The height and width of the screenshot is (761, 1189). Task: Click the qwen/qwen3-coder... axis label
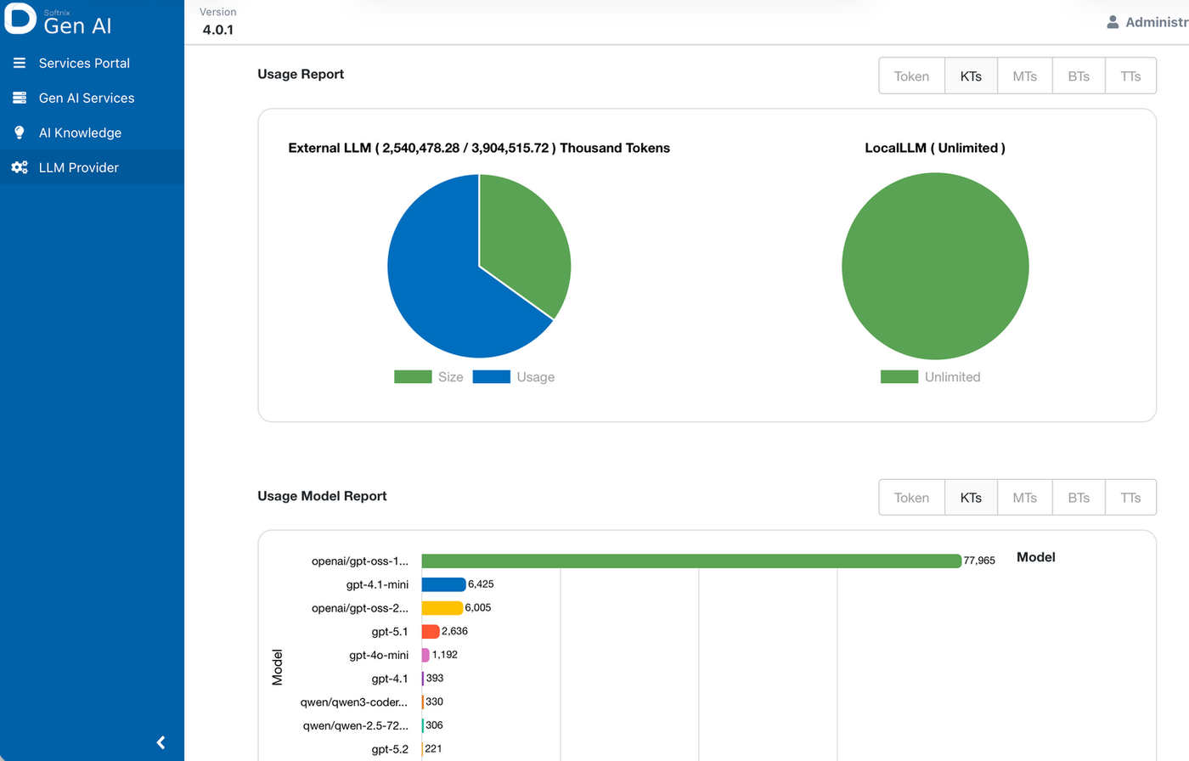pos(354,702)
